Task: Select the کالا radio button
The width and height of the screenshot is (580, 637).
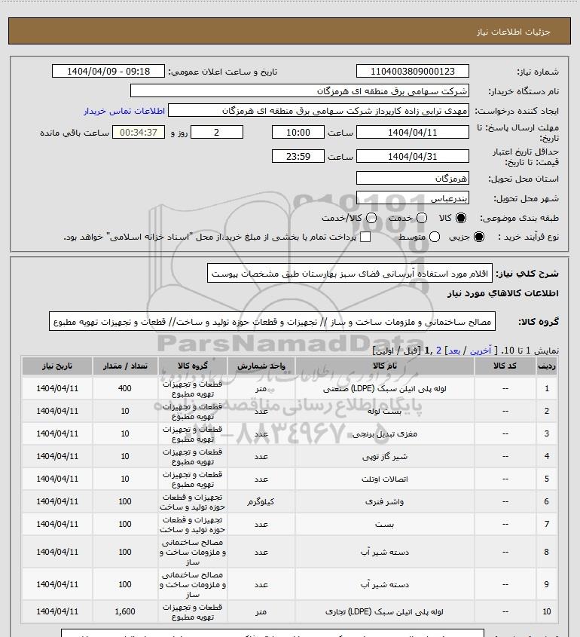Action: pyautogui.click(x=461, y=218)
